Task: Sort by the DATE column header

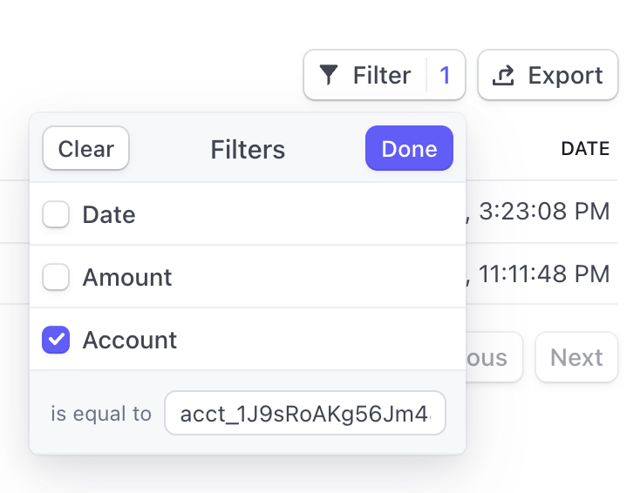Action: [x=584, y=149]
